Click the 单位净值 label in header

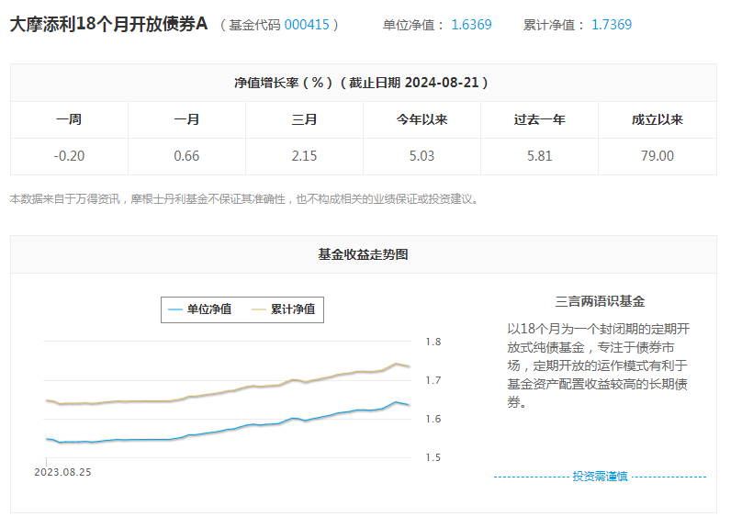click(x=415, y=25)
